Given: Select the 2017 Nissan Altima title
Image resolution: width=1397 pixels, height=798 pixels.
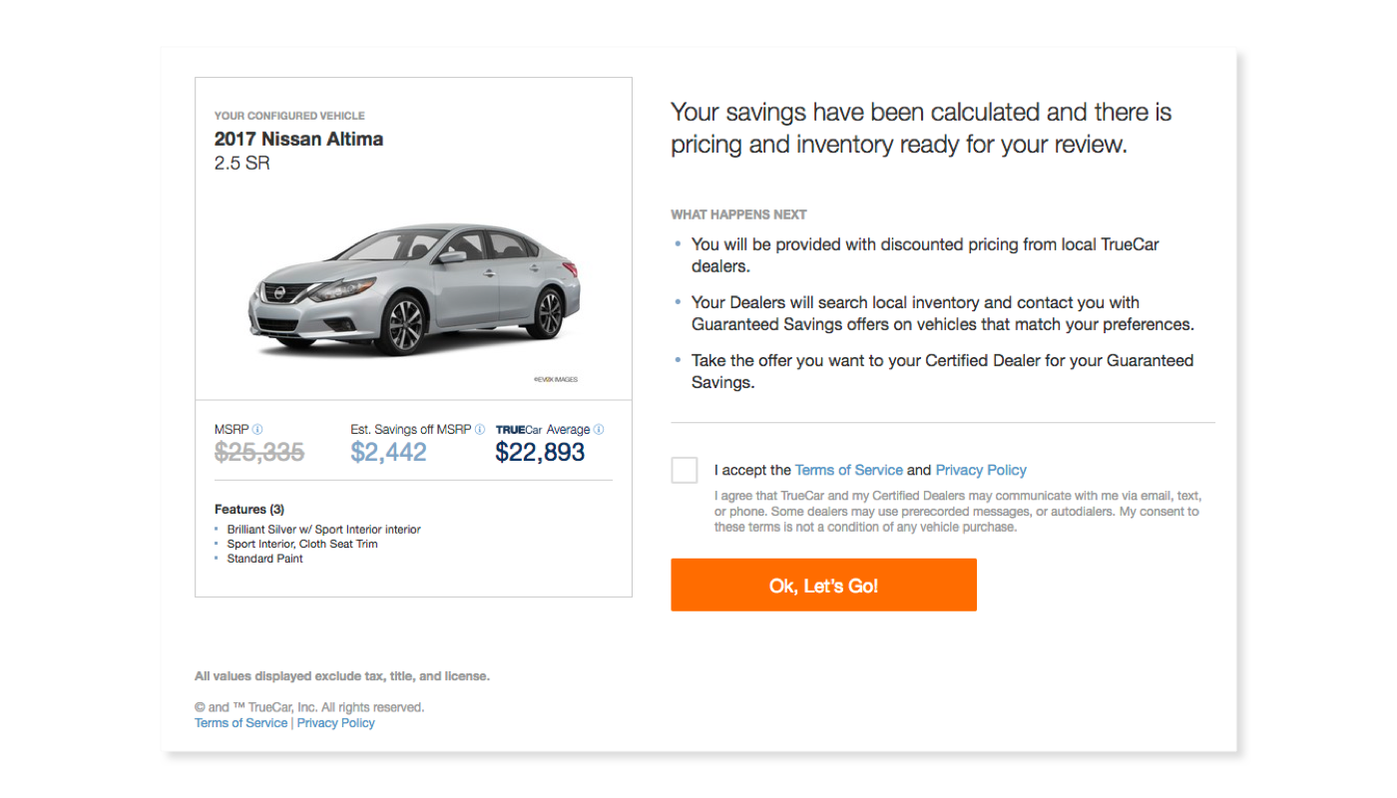Looking at the screenshot, I should click(x=298, y=139).
